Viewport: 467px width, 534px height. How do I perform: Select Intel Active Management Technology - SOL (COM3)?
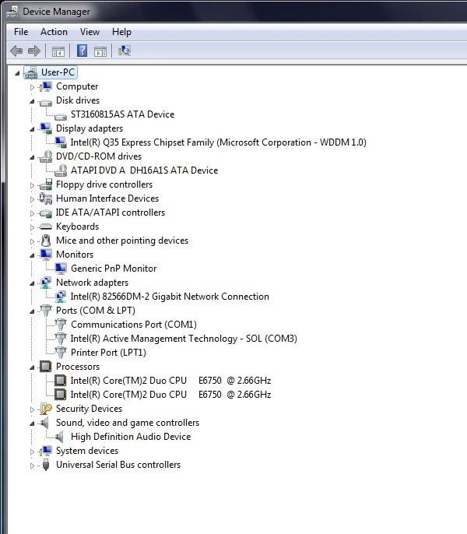pyautogui.click(x=184, y=338)
